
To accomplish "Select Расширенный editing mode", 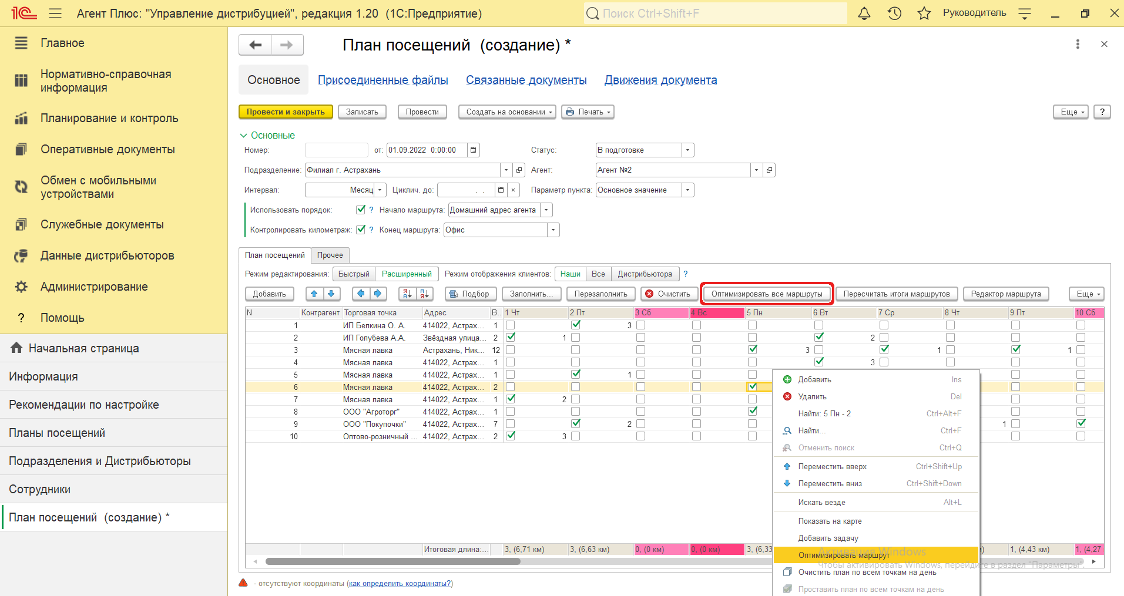I will (x=407, y=274).
